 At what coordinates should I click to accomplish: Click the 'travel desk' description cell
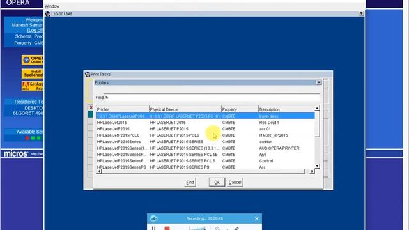268,116
